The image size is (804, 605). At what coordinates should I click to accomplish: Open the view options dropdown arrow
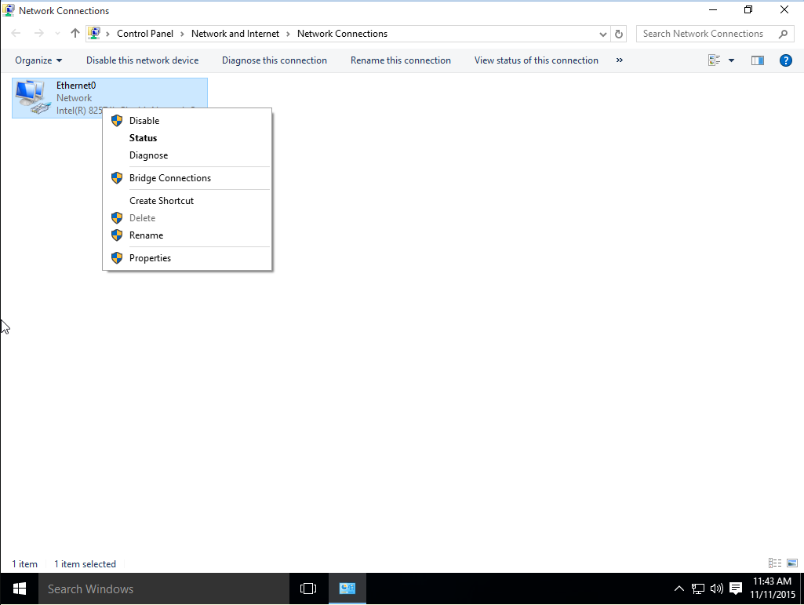pos(732,60)
